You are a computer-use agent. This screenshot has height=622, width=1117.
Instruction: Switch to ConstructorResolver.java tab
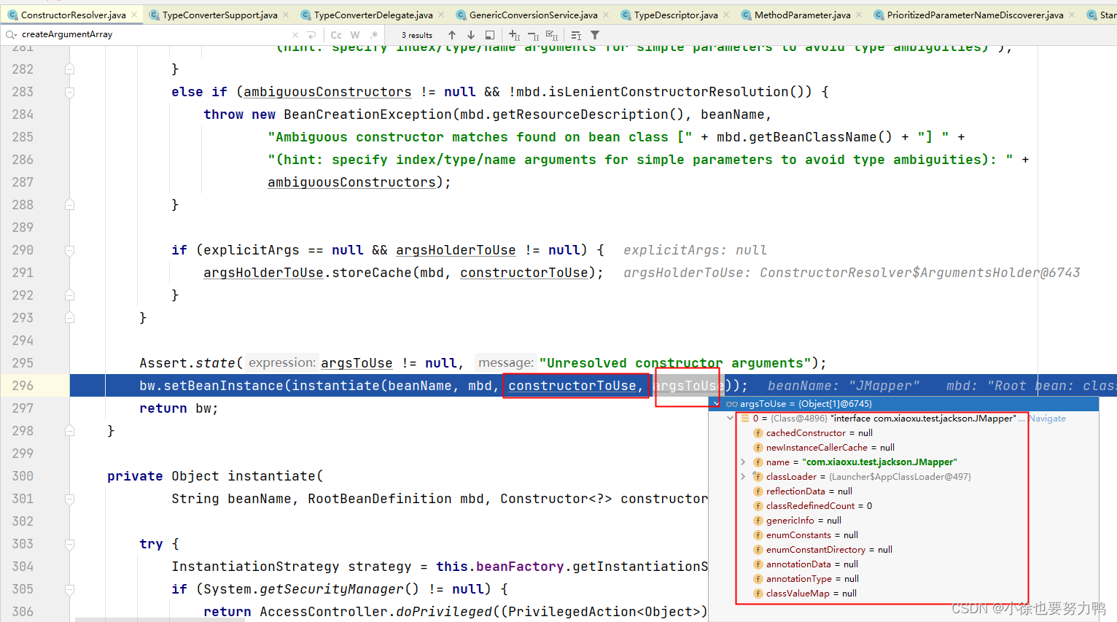(73, 15)
